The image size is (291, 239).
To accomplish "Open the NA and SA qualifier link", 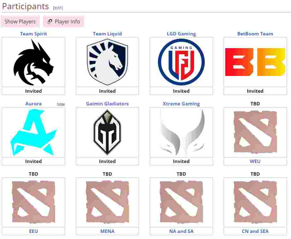I will (181, 231).
